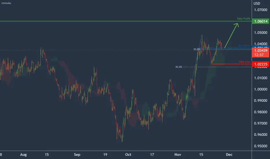Click the 0.95000 price axis label
Viewport: 270px width, 159px height.
coord(261,146)
